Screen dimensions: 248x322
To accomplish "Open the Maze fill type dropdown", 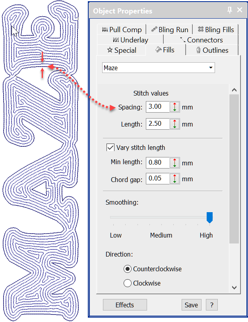I will click(x=210, y=67).
